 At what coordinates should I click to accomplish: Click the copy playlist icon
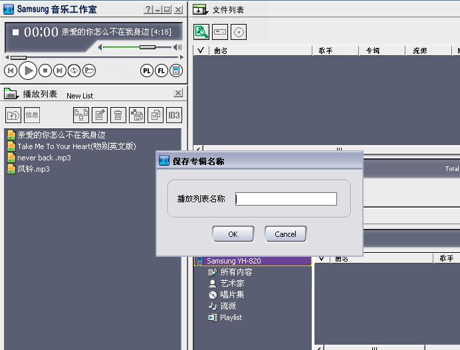coord(156,115)
